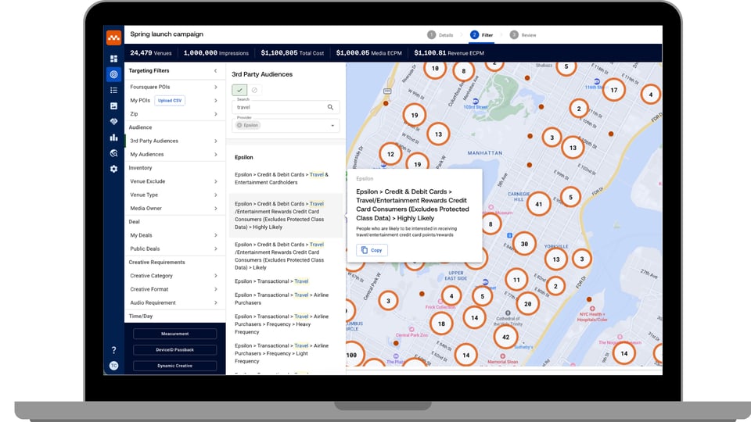Open the settings gear in sidebar

(113, 169)
